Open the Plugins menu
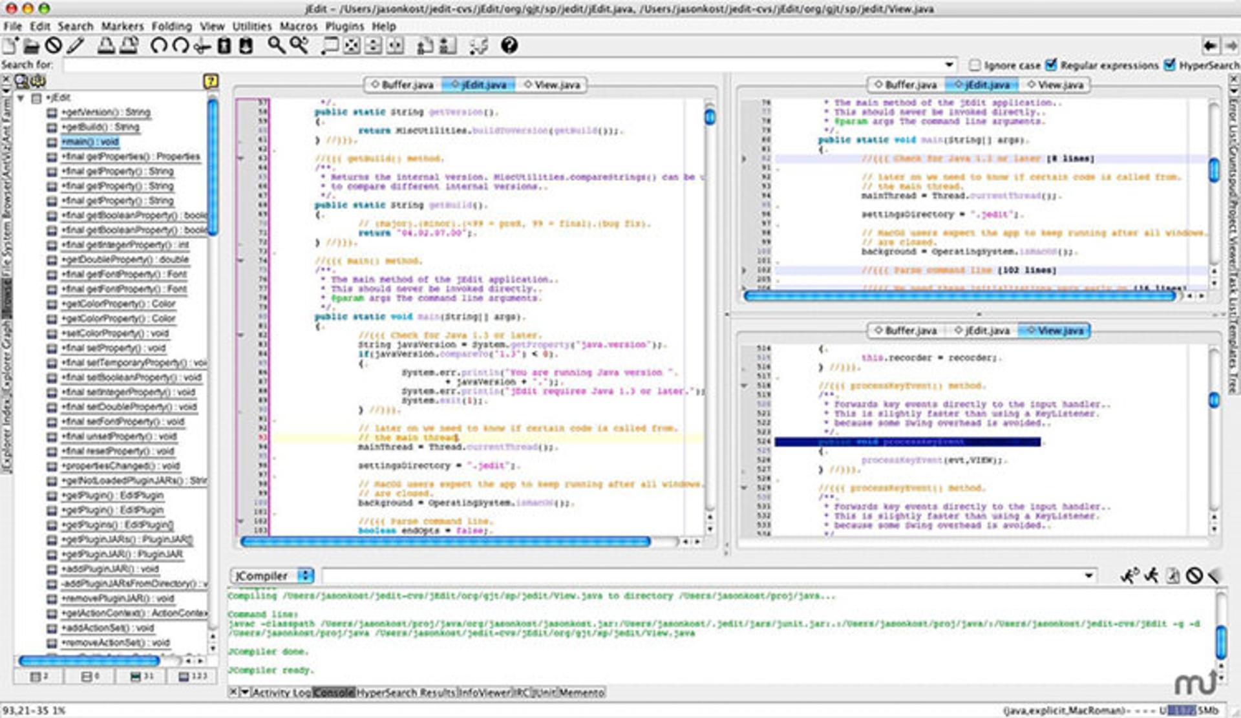Viewport: 1241px width, 718px height. click(345, 26)
